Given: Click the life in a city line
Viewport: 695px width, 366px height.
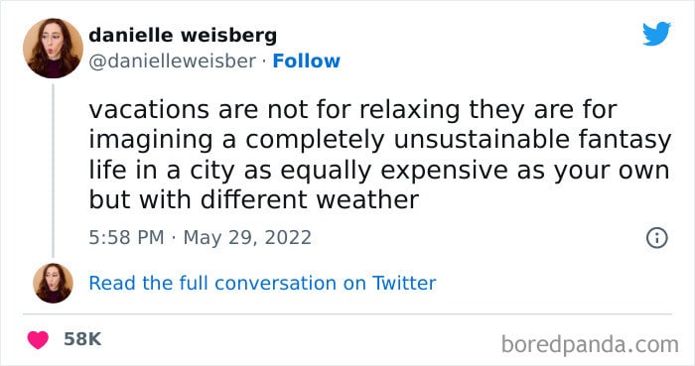Looking at the screenshot, I should [x=379, y=170].
